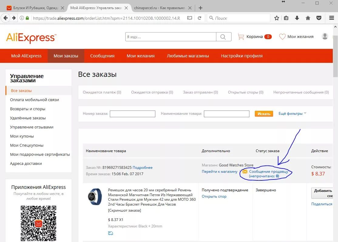338x242 pixels.
Task: Open Настройки профиля menu item
Action: pos(242,56)
